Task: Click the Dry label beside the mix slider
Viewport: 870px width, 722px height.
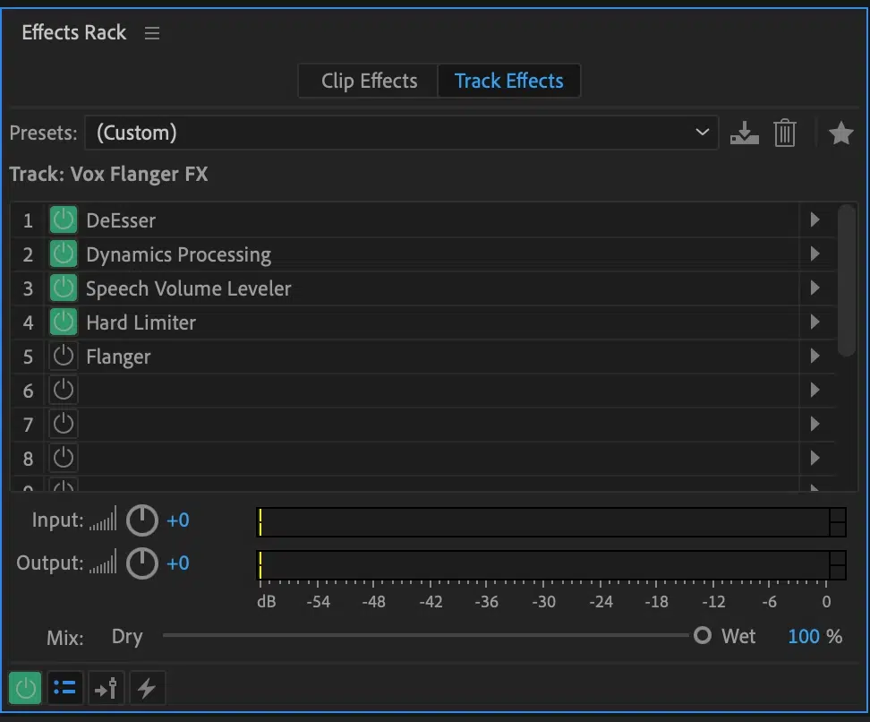Action: pyautogui.click(x=127, y=637)
